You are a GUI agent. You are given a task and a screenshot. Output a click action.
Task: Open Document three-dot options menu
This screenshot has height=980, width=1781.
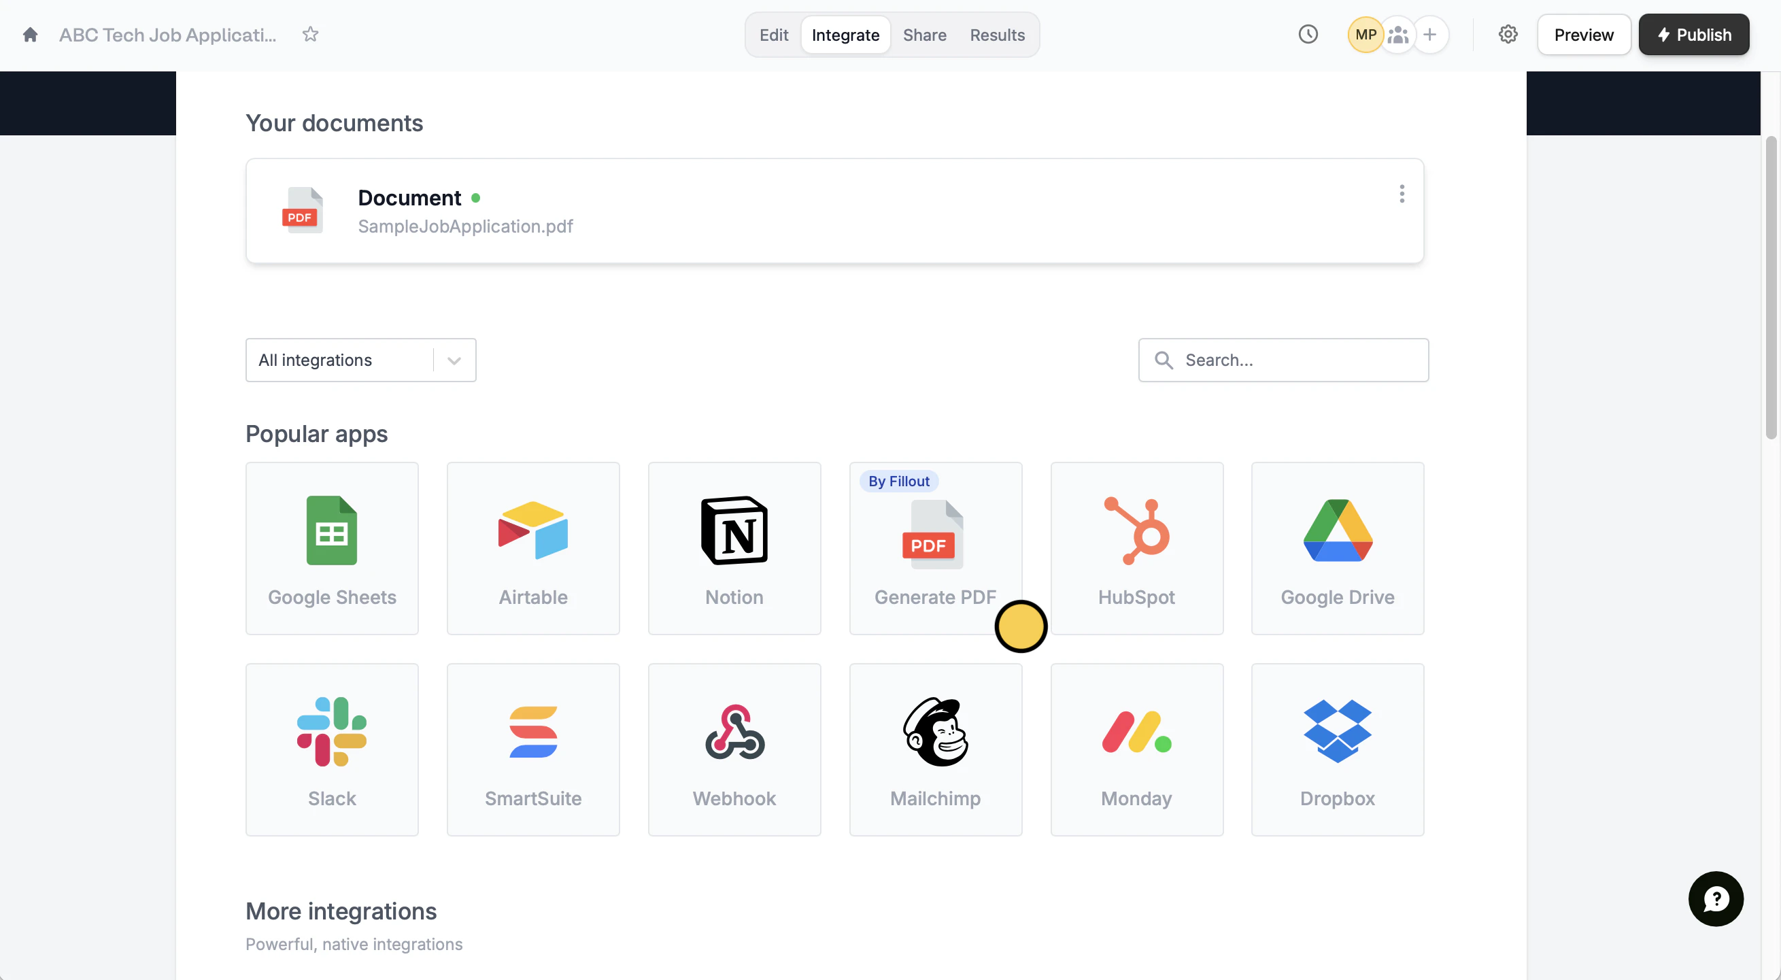(1402, 194)
